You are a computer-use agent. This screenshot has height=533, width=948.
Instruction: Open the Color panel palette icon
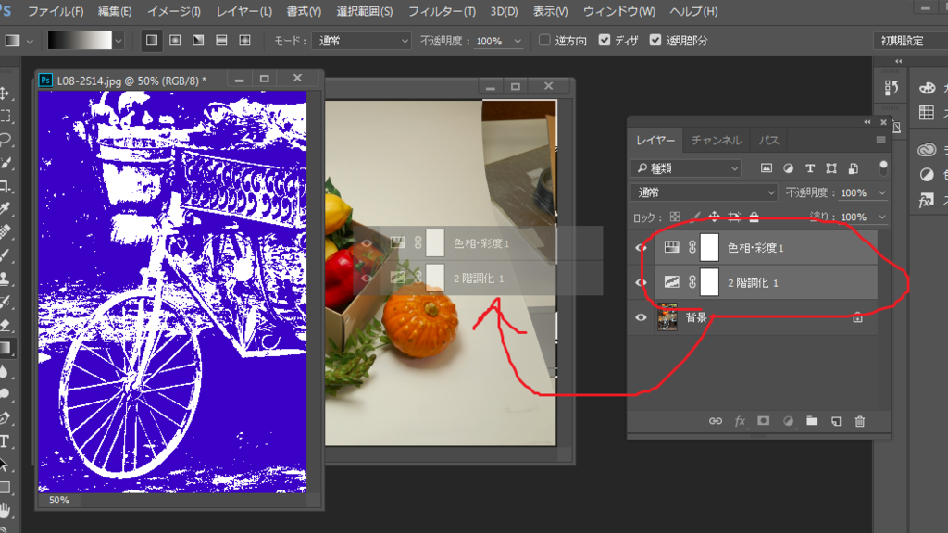[x=927, y=88]
